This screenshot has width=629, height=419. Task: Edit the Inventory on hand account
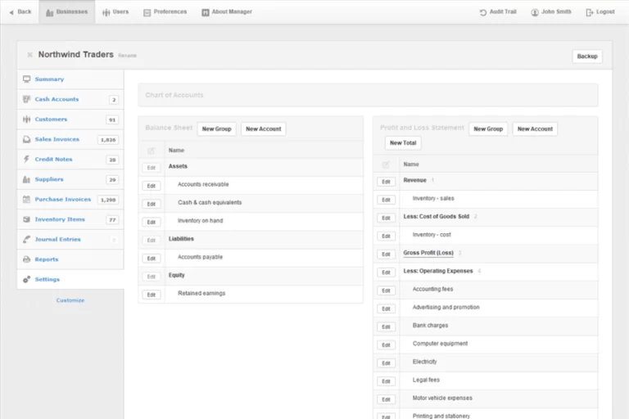tap(152, 222)
